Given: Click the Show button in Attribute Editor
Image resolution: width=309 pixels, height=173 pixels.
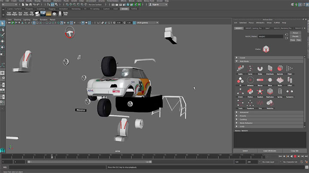Looking at the screenshot, I should (293, 40).
